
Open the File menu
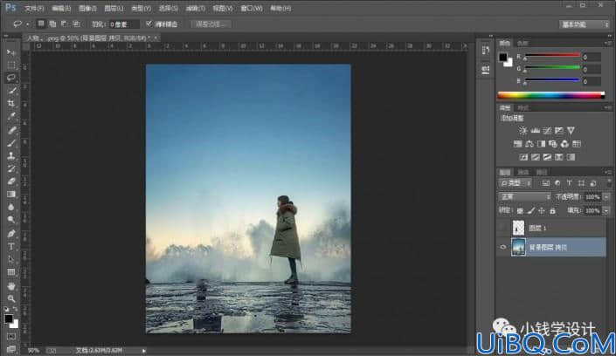tap(34, 8)
